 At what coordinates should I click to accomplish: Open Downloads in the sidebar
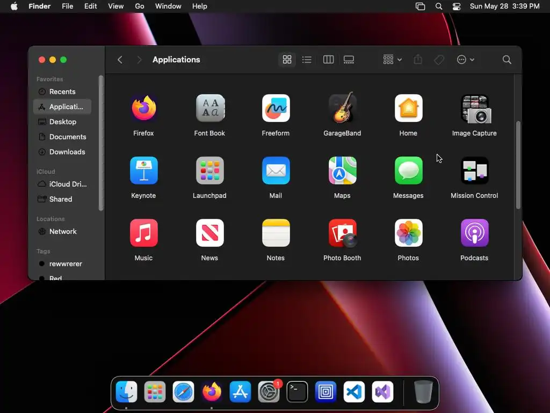(62, 152)
